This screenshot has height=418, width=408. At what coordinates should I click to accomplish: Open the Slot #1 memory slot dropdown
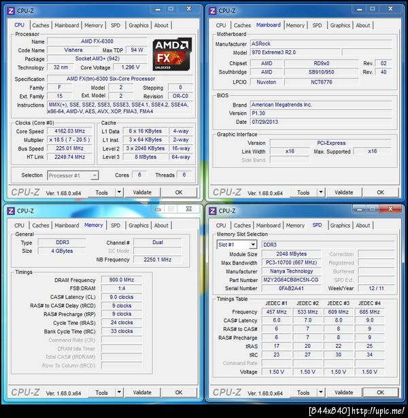(253, 245)
